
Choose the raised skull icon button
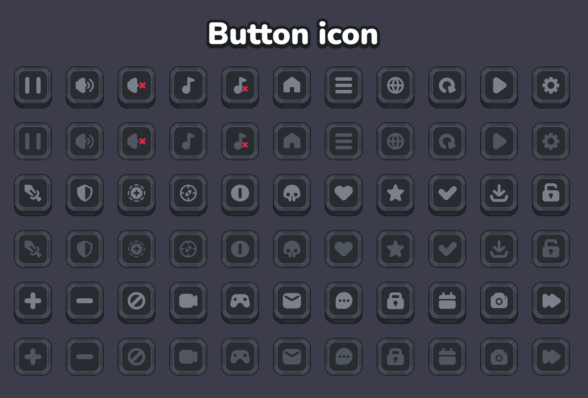pos(292,194)
